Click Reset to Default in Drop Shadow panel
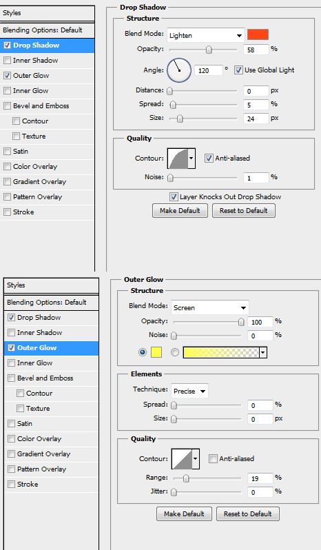Screen dimensions: 321x550 tap(244, 210)
